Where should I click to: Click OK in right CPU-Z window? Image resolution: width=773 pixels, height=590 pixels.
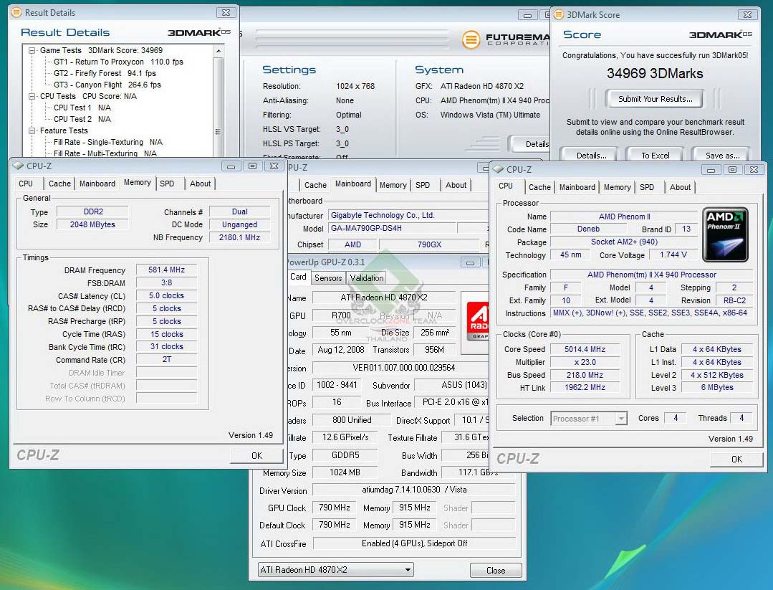click(x=736, y=460)
